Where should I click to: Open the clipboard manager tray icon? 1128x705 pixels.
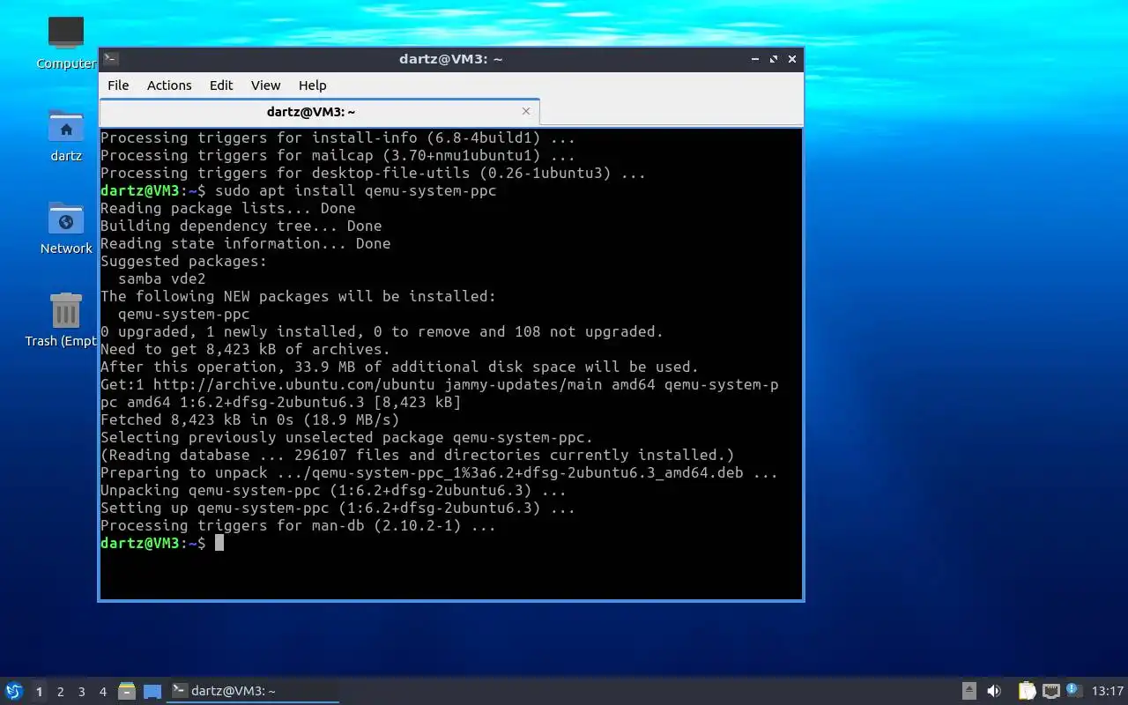coord(1027,691)
